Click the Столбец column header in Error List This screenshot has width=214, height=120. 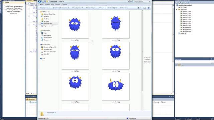(156, 102)
